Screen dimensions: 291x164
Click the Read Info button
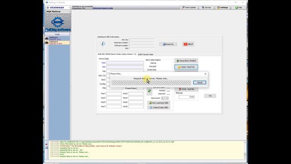click(168, 44)
